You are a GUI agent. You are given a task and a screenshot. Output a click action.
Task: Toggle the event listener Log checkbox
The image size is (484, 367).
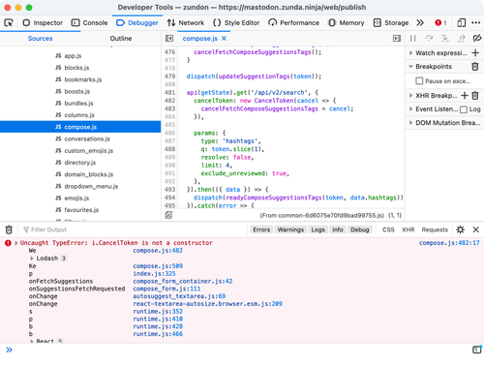pos(464,109)
